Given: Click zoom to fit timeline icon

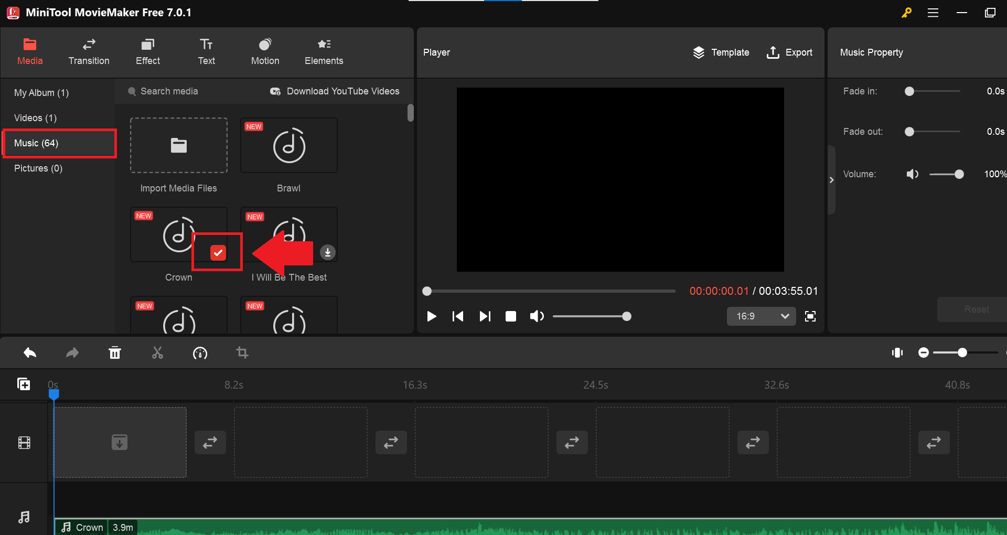Looking at the screenshot, I should (x=897, y=353).
